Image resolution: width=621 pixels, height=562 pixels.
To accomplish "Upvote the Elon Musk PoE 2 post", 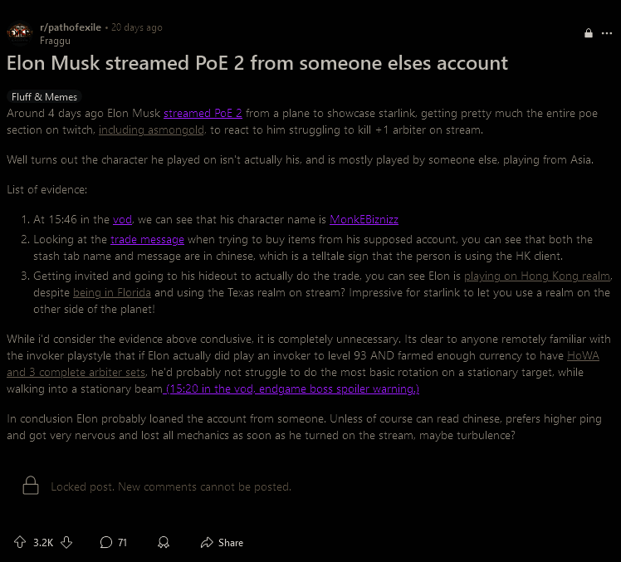I will pos(20,542).
